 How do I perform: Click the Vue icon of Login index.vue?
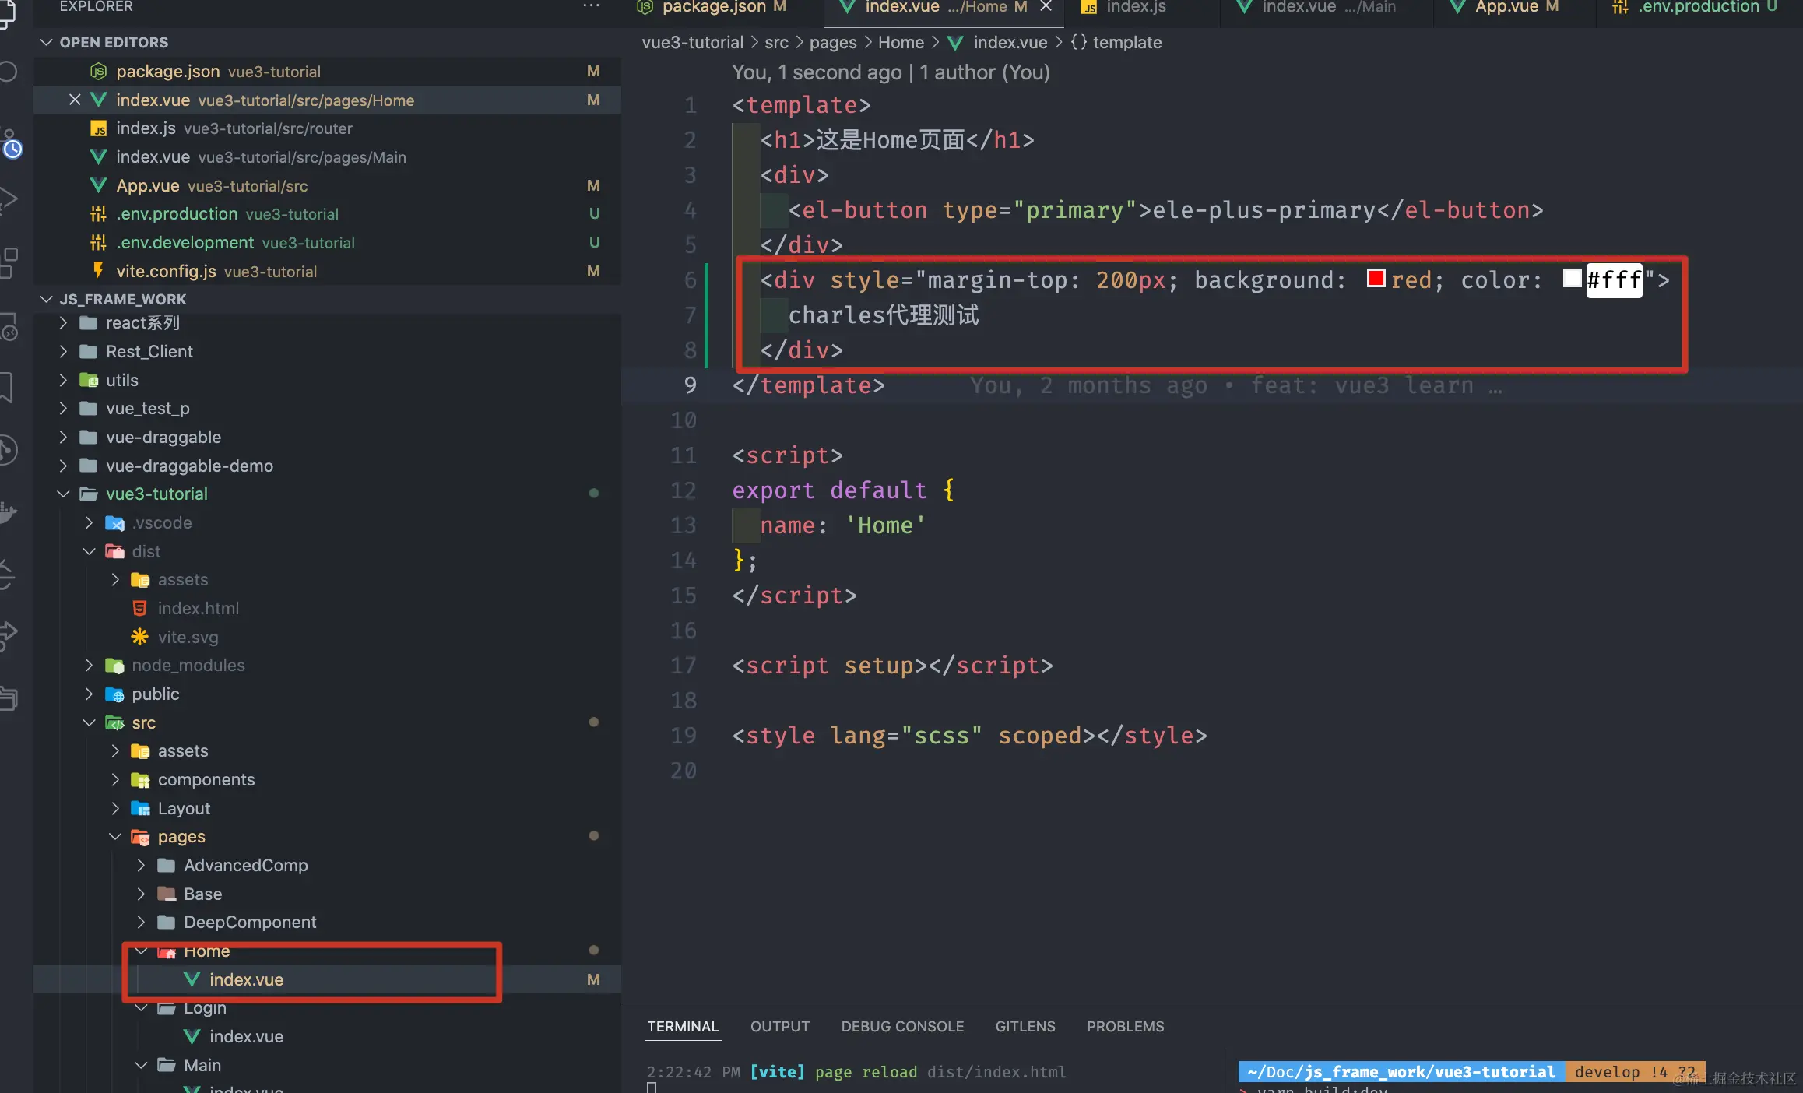click(192, 1037)
